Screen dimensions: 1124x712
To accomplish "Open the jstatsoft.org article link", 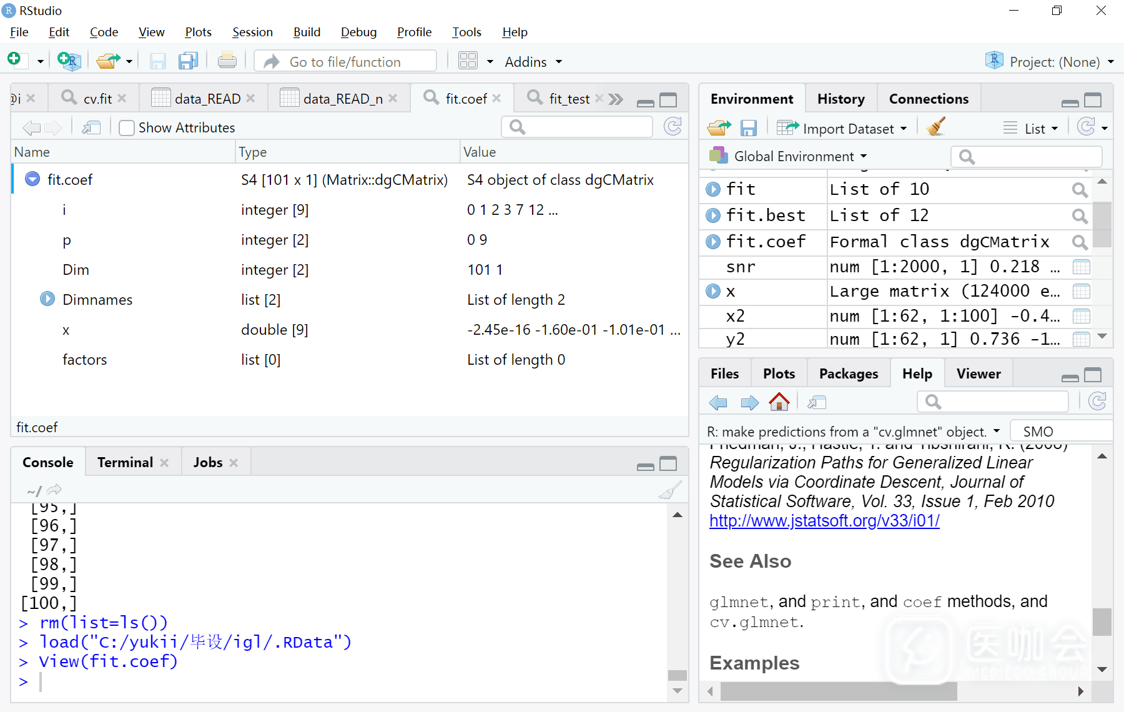I will [x=824, y=521].
